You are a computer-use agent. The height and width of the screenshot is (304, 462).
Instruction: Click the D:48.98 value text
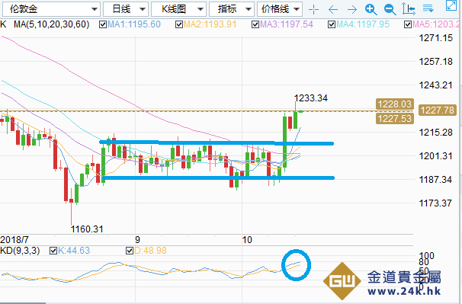(x=150, y=251)
